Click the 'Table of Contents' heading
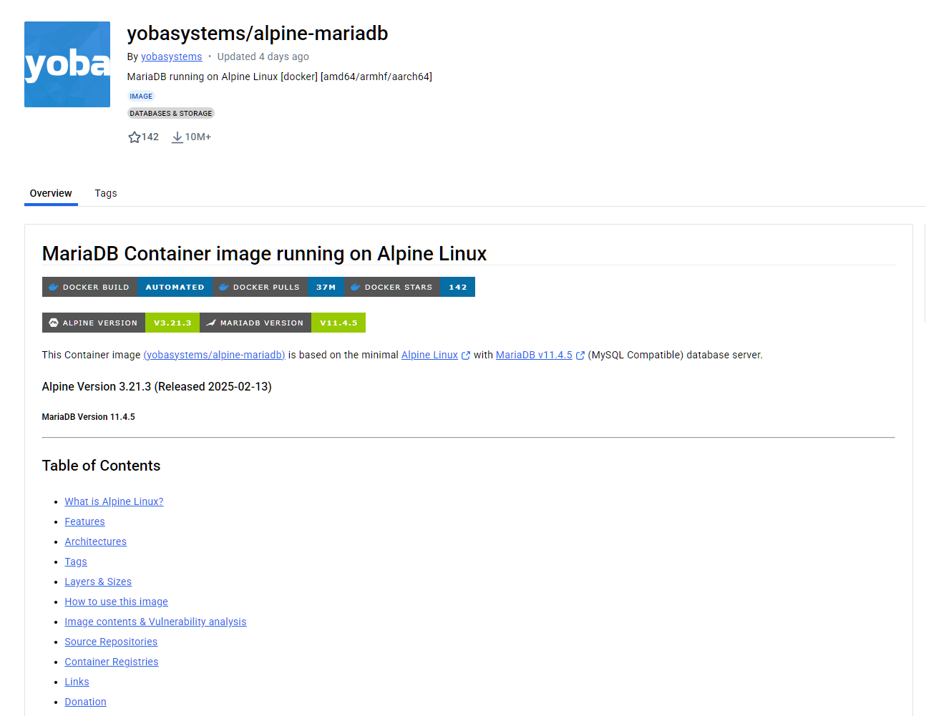 101,466
